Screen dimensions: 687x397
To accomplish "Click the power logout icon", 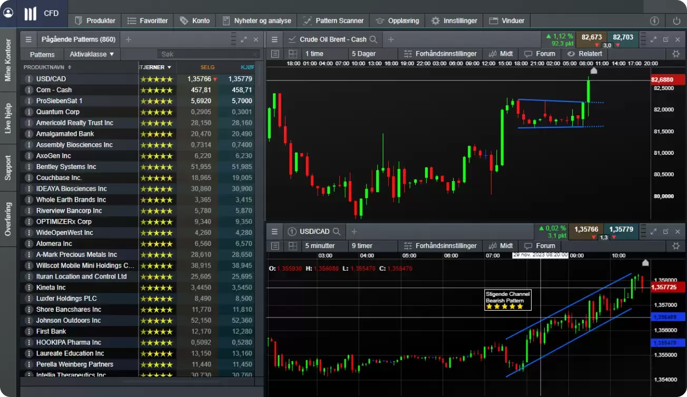I will pyautogui.click(x=676, y=21).
